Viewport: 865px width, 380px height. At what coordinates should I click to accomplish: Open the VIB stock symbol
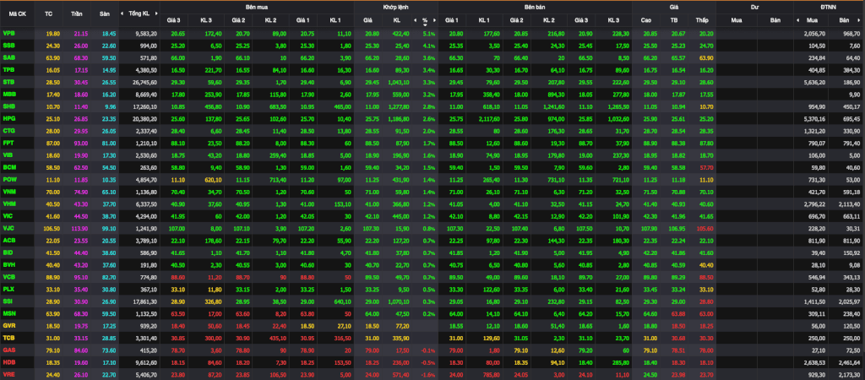pyautogui.click(x=8, y=155)
